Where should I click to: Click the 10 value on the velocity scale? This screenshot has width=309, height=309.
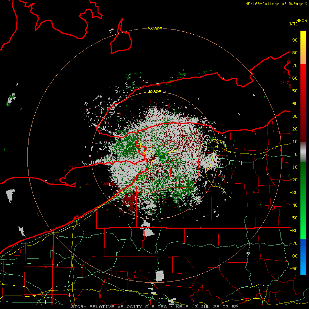(x=295, y=142)
